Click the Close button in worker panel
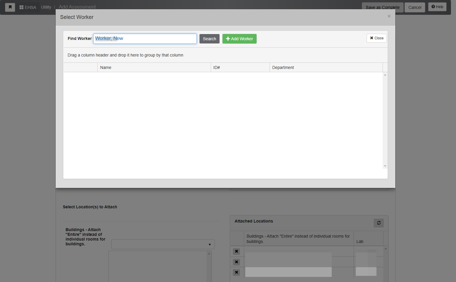Screen dimensions: 456x282 coord(377,38)
